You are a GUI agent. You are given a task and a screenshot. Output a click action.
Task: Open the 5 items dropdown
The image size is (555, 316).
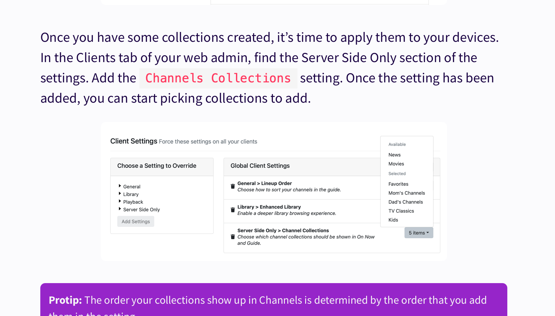pos(418,233)
